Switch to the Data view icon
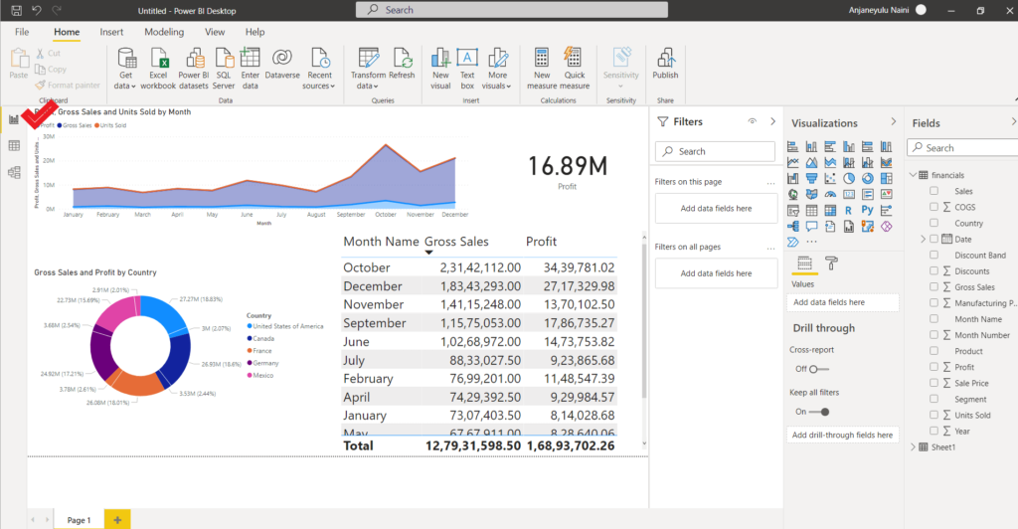1018x529 pixels. coord(14,146)
